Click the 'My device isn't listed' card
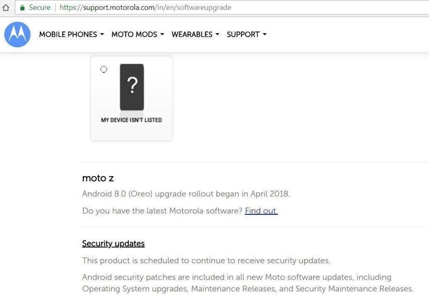The image size is (429, 301). 132,99
